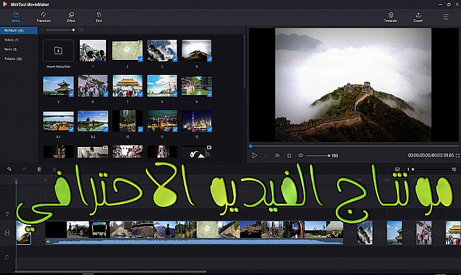Viewport: 461px width, 275px height.
Task: Split clip with the scissors icon
Action: click(x=54, y=169)
